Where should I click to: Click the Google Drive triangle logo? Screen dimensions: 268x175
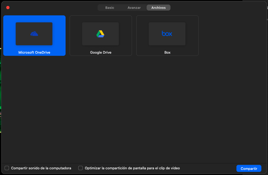point(100,34)
